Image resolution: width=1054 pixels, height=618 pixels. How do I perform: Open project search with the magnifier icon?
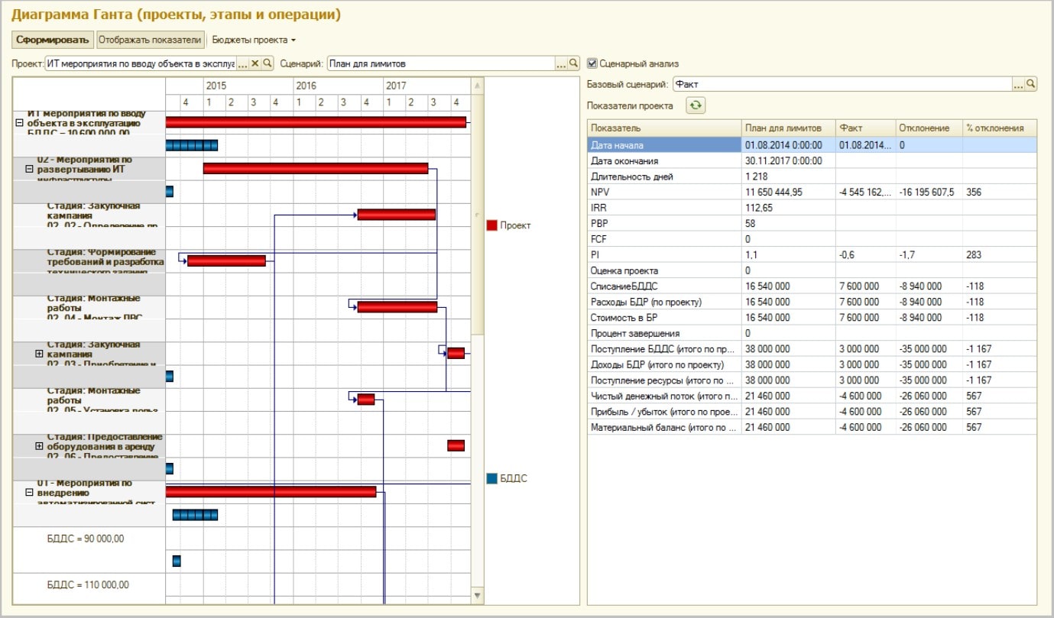pyautogui.click(x=268, y=63)
